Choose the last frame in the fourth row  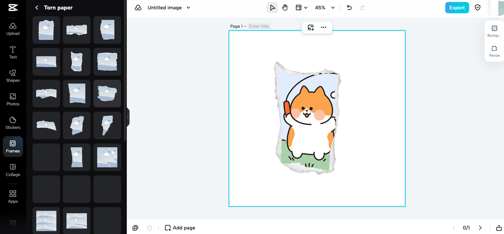tap(107, 125)
